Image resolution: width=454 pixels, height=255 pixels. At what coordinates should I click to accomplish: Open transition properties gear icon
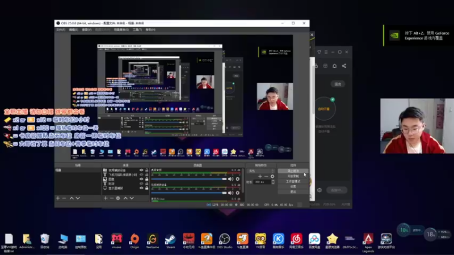[x=272, y=176]
